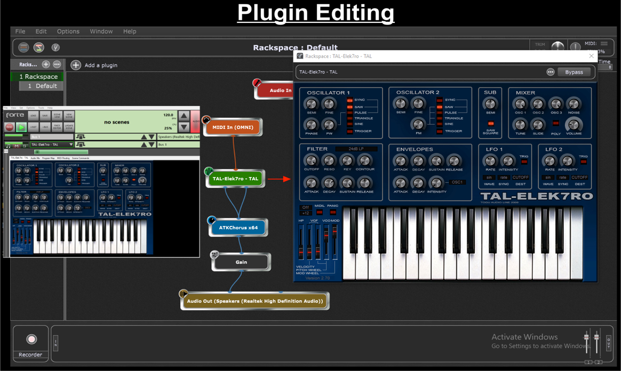This screenshot has width=621, height=371.
Task: Click the Oscillator 1 FINE knob
Action: click(x=329, y=104)
